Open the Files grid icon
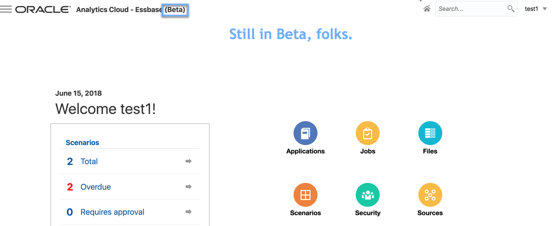The width and height of the screenshot is (556, 226). [x=430, y=133]
